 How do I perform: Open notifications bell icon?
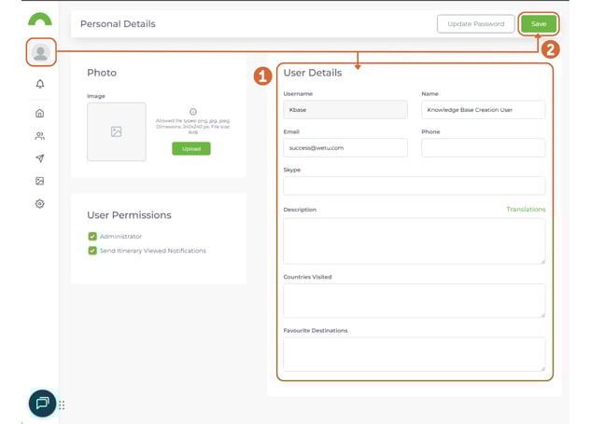(40, 84)
